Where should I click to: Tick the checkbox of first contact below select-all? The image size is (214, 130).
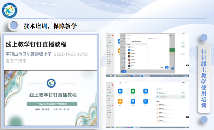click(127, 47)
